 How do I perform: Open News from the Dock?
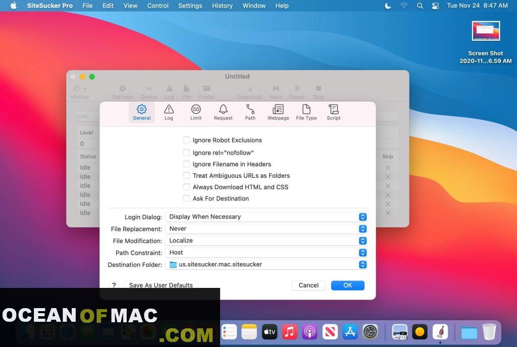(x=330, y=331)
